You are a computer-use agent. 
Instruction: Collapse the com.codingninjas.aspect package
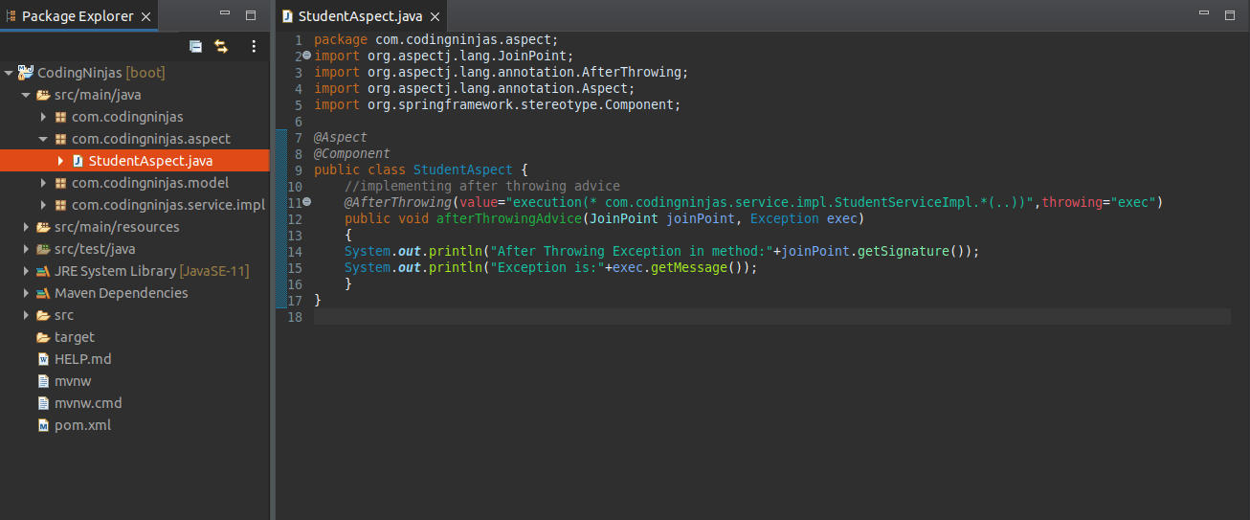[43, 139]
